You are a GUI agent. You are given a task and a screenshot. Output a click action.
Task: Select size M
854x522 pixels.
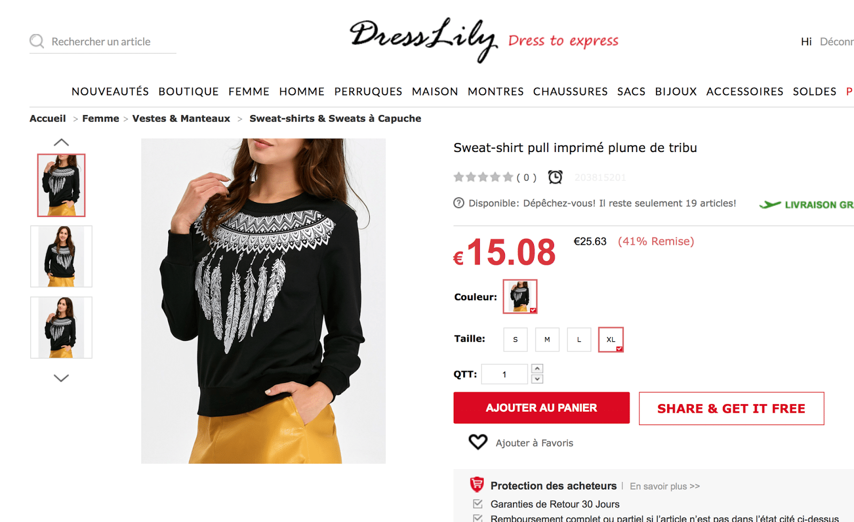pyautogui.click(x=547, y=340)
